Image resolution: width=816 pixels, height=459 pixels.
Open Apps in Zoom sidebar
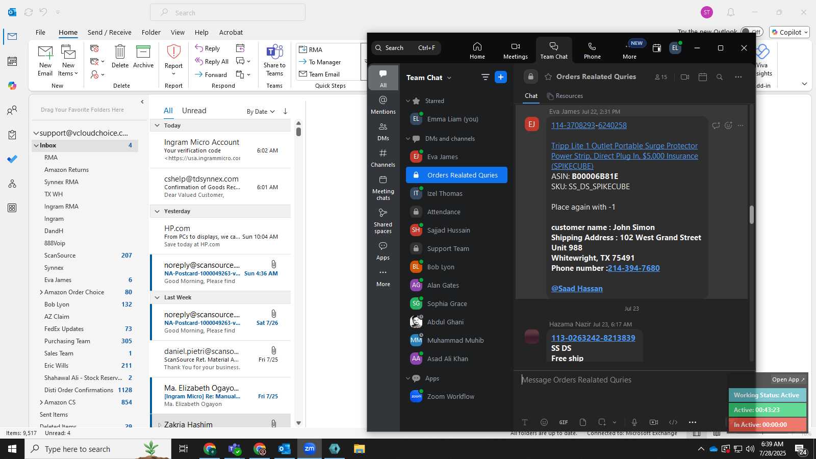click(x=383, y=251)
